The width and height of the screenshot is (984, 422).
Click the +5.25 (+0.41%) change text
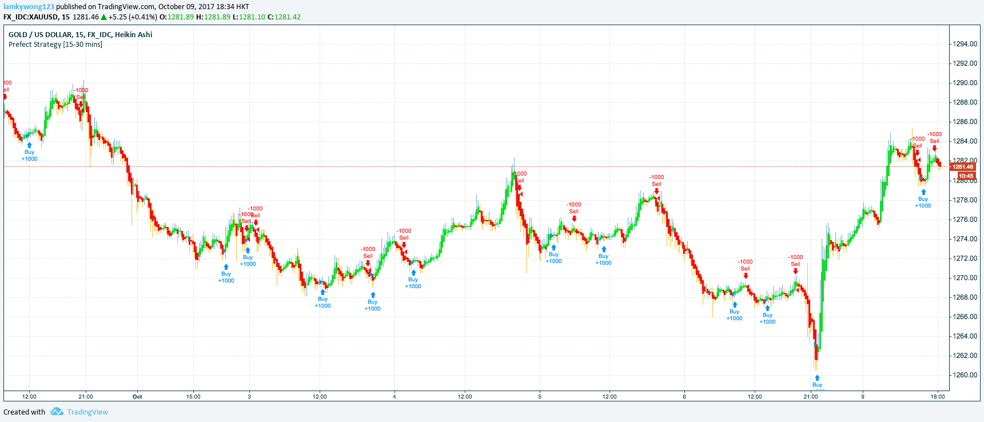[133, 17]
